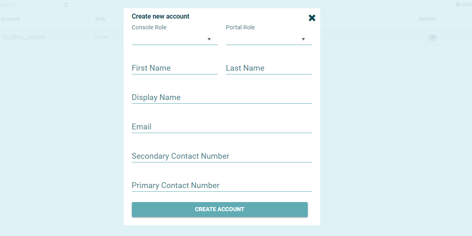Select the GLOBAL_ADMIN account row
Image resolution: width=472 pixels, height=236 pixels.
(x=24, y=37)
